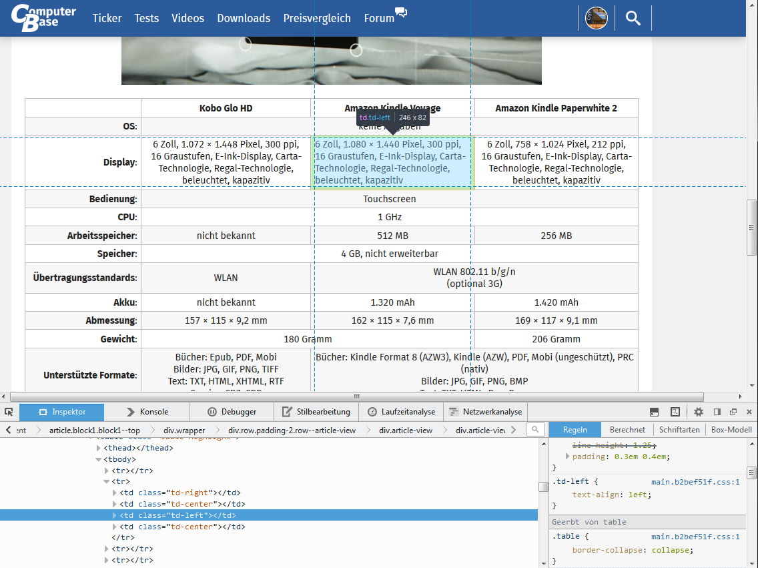Open Preisvergleich in site navigation
This screenshot has width=758, height=568.
[317, 19]
